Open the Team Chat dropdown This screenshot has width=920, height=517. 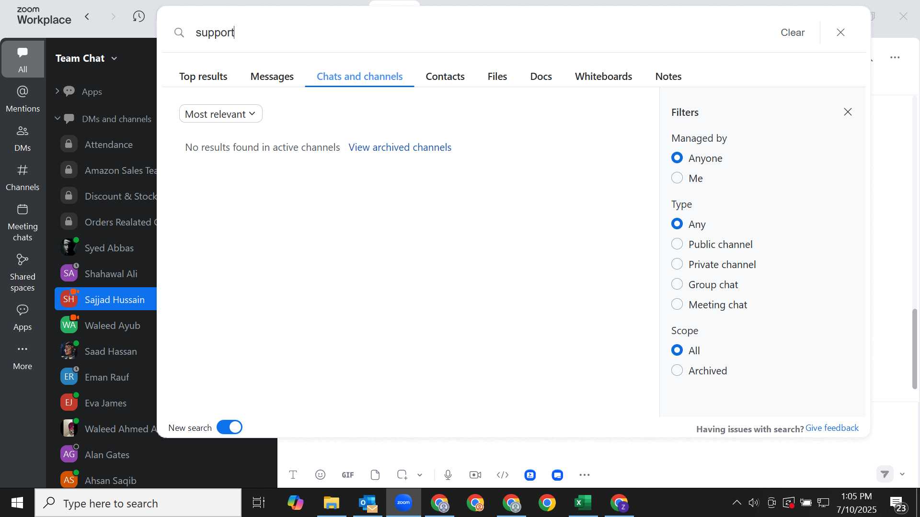[x=86, y=58]
